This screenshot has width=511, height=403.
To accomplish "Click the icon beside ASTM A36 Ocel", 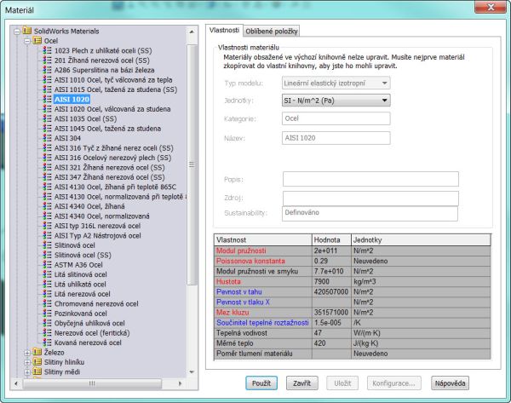I will [47, 264].
